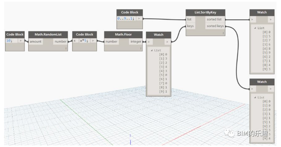This screenshot has height=147, width=281.
Task: Select row '[9] 4' in sorted keys Watch
Action: tap(267, 139)
